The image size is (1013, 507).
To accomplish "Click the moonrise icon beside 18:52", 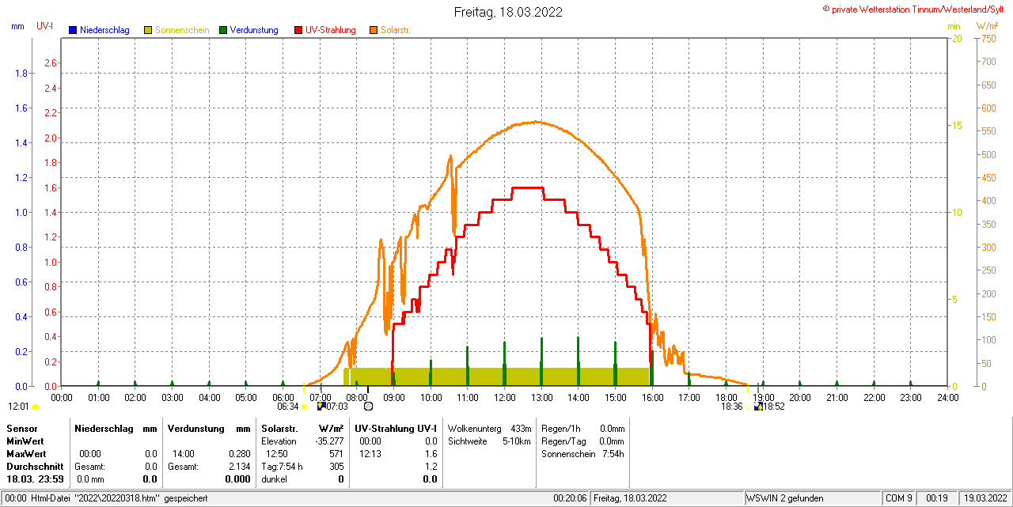I will coord(759,406).
